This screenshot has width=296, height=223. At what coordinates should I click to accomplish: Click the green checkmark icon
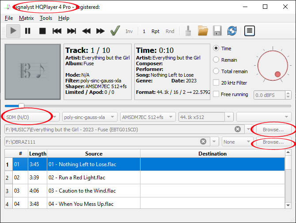pyautogui.click(x=115, y=31)
